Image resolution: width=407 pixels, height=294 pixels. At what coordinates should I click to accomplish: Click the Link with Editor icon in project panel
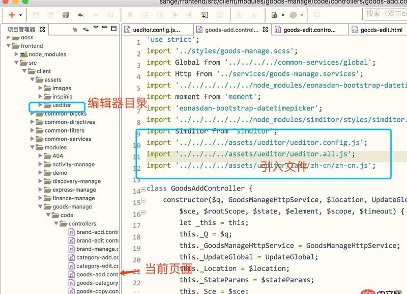point(86,30)
